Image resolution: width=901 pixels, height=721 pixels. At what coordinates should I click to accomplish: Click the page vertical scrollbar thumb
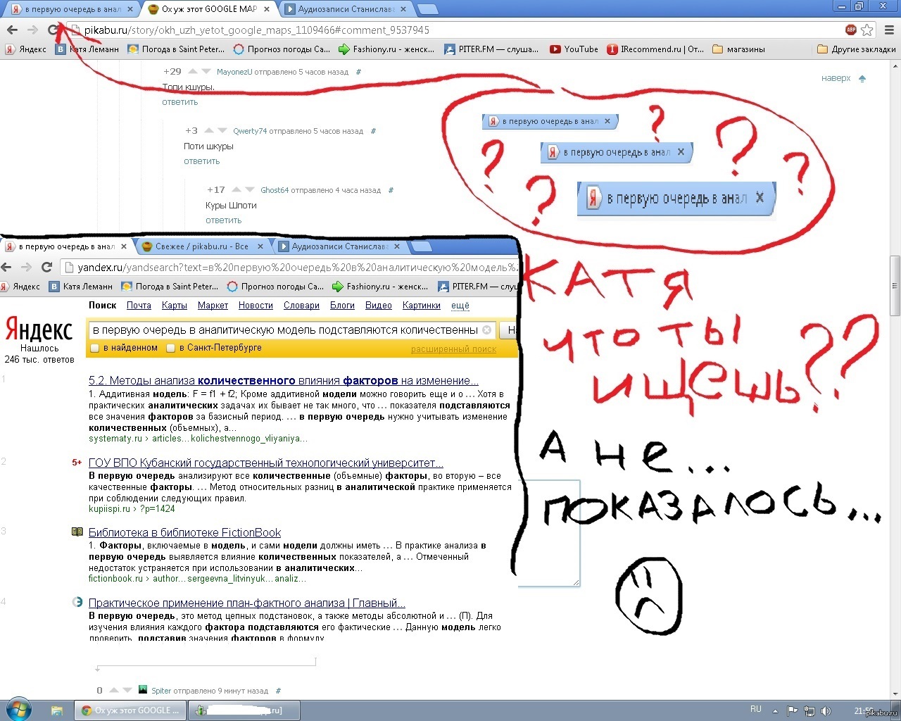point(895,286)
